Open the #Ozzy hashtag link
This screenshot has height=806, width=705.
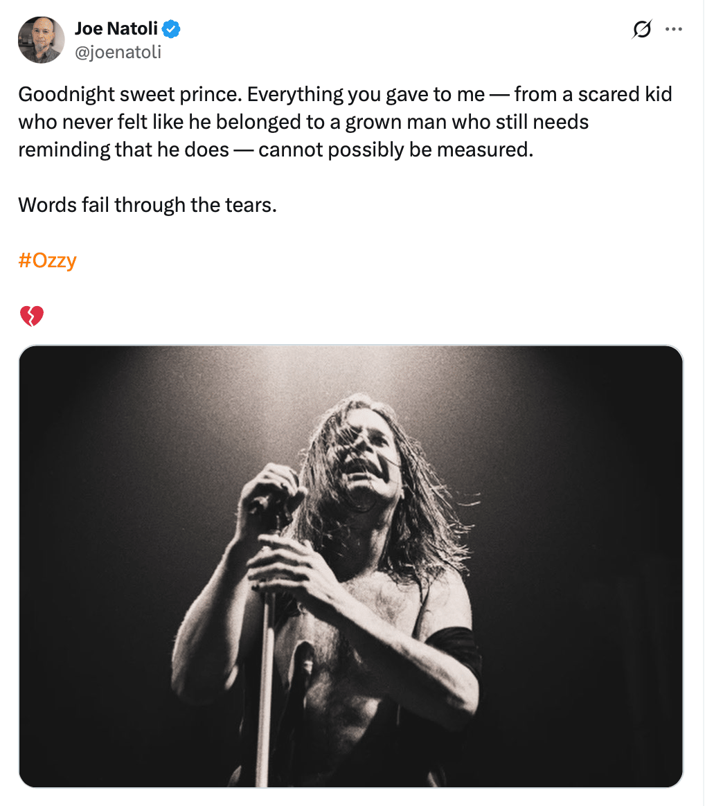click(47, 261)
